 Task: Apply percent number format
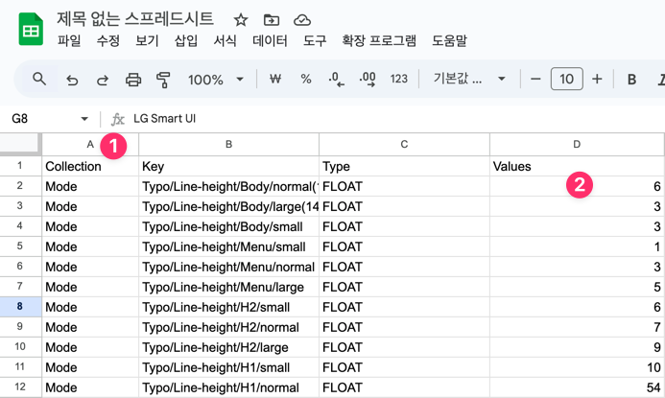coord(306,80)
